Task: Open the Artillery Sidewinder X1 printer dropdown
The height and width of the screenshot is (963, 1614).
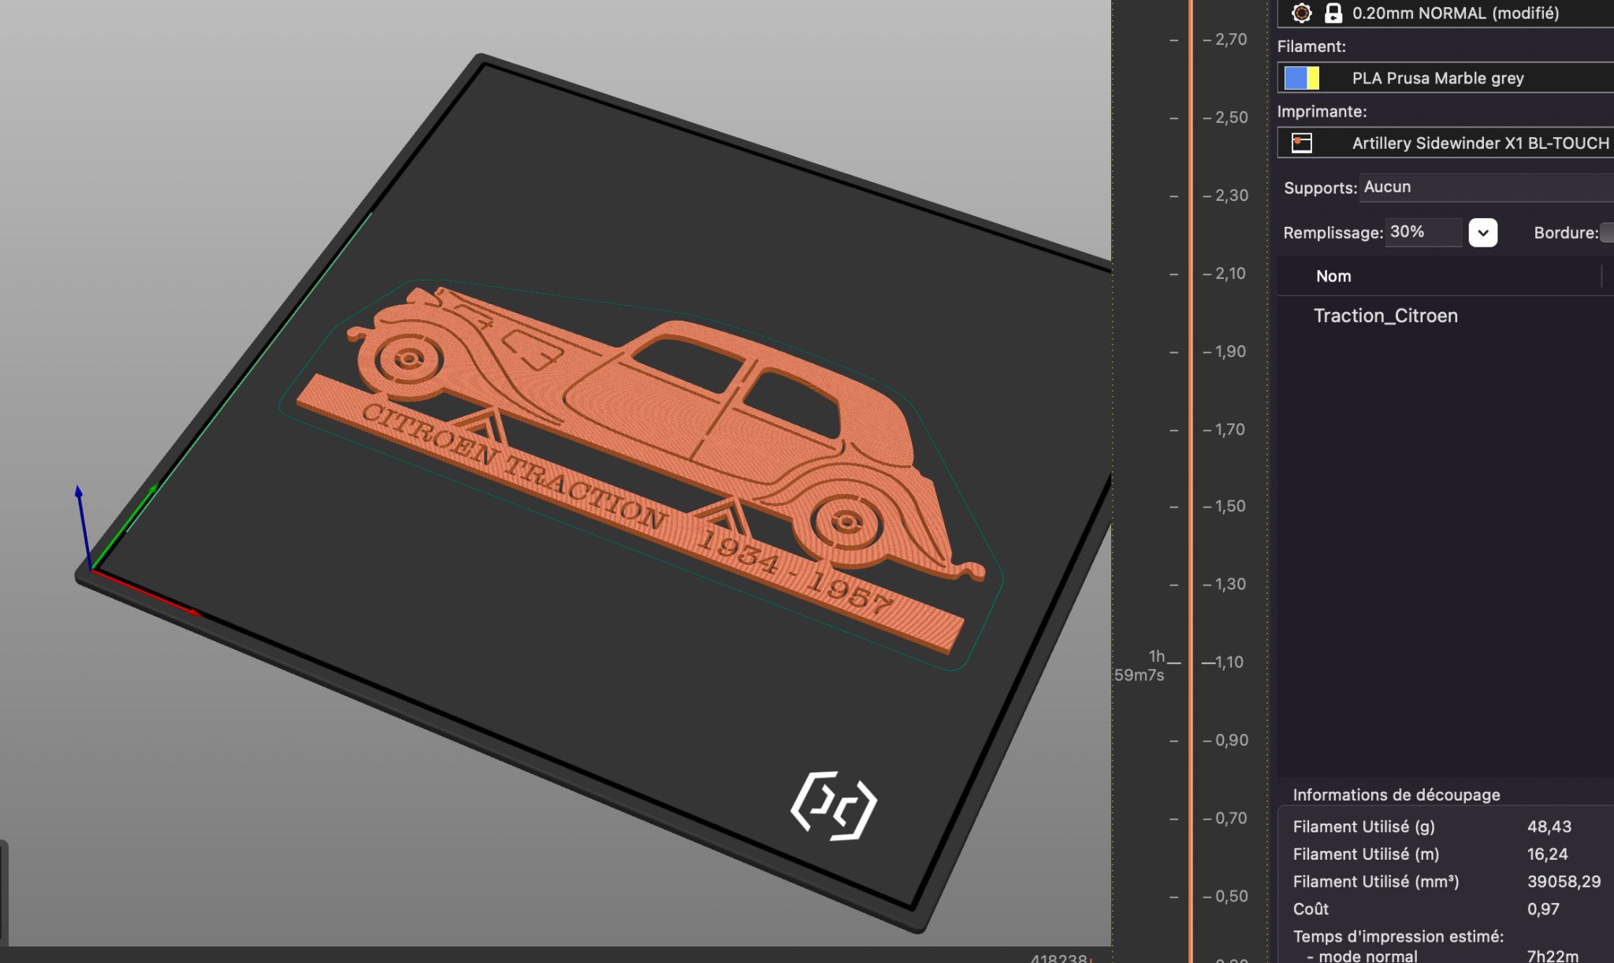Action: 1480,143
